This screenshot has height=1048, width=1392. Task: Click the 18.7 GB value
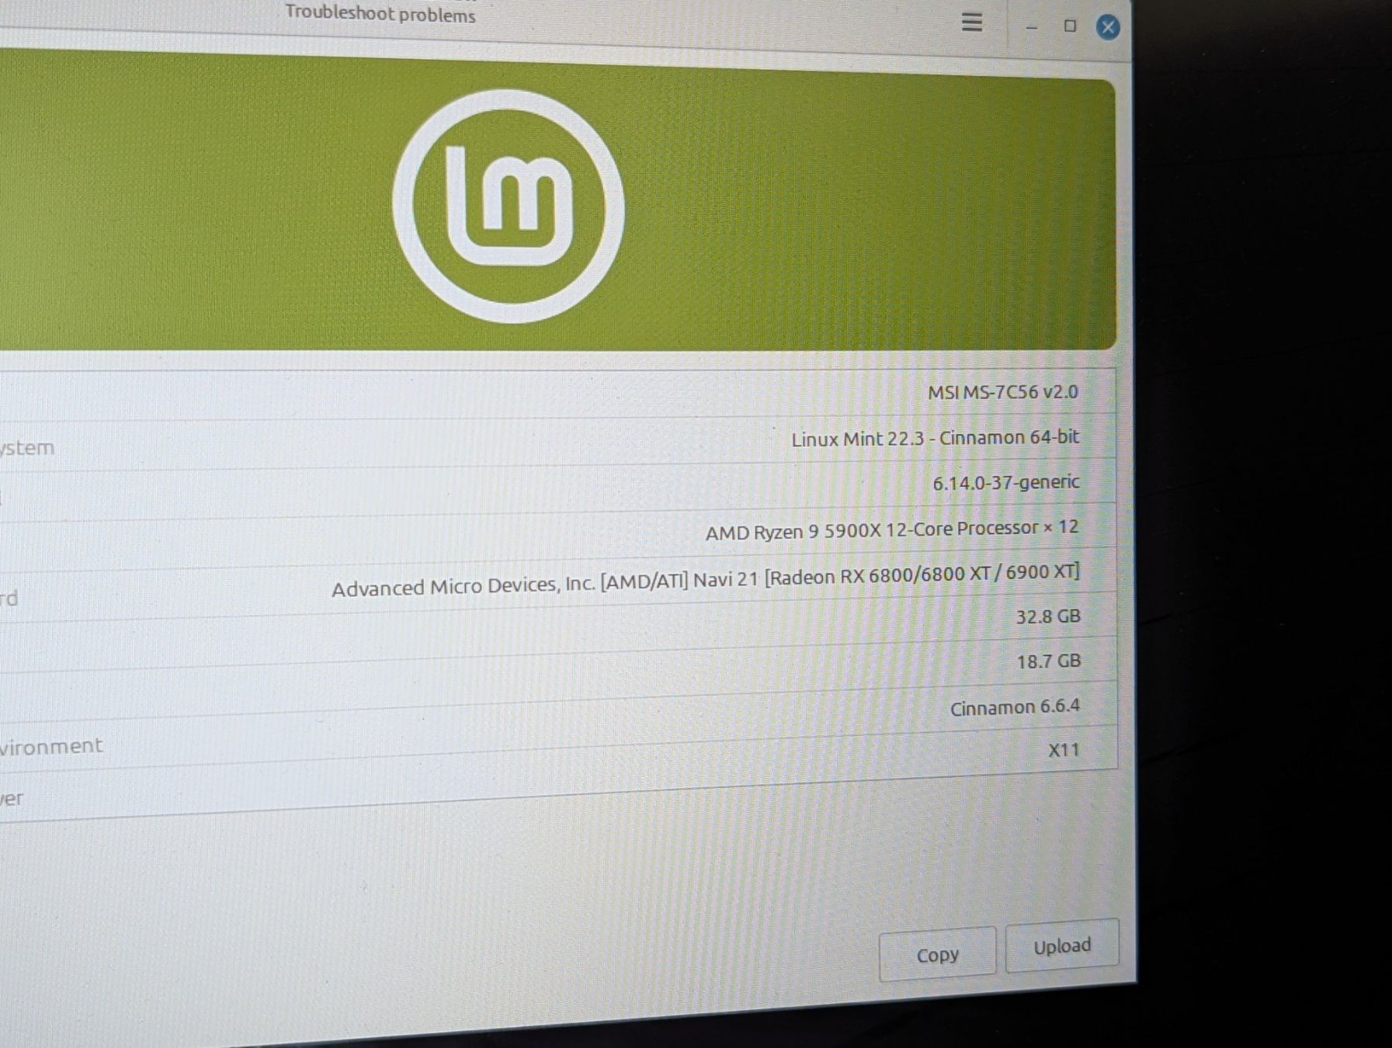[1049, 661]
